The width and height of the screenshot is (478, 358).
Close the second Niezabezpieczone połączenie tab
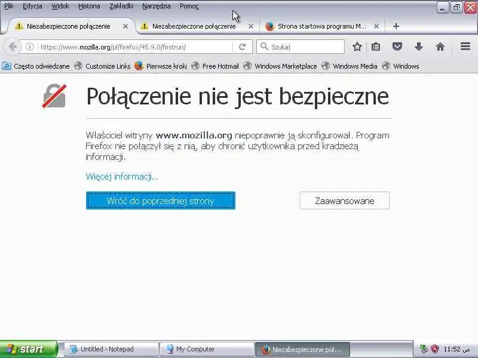[x=251, y=26]
